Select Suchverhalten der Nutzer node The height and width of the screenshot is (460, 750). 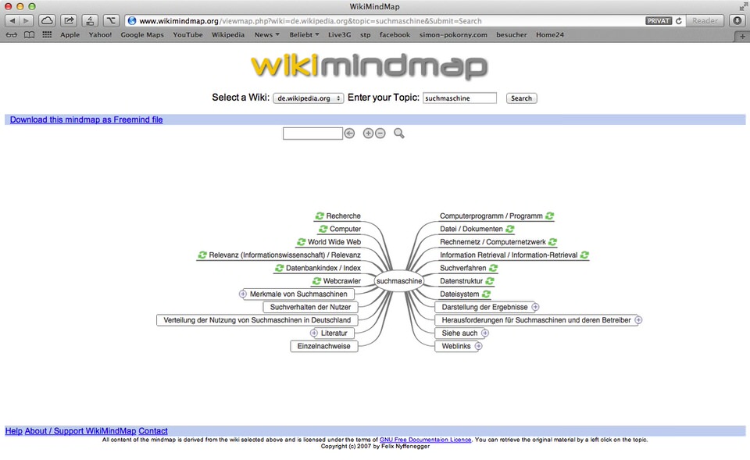click(x=310, y=307)
